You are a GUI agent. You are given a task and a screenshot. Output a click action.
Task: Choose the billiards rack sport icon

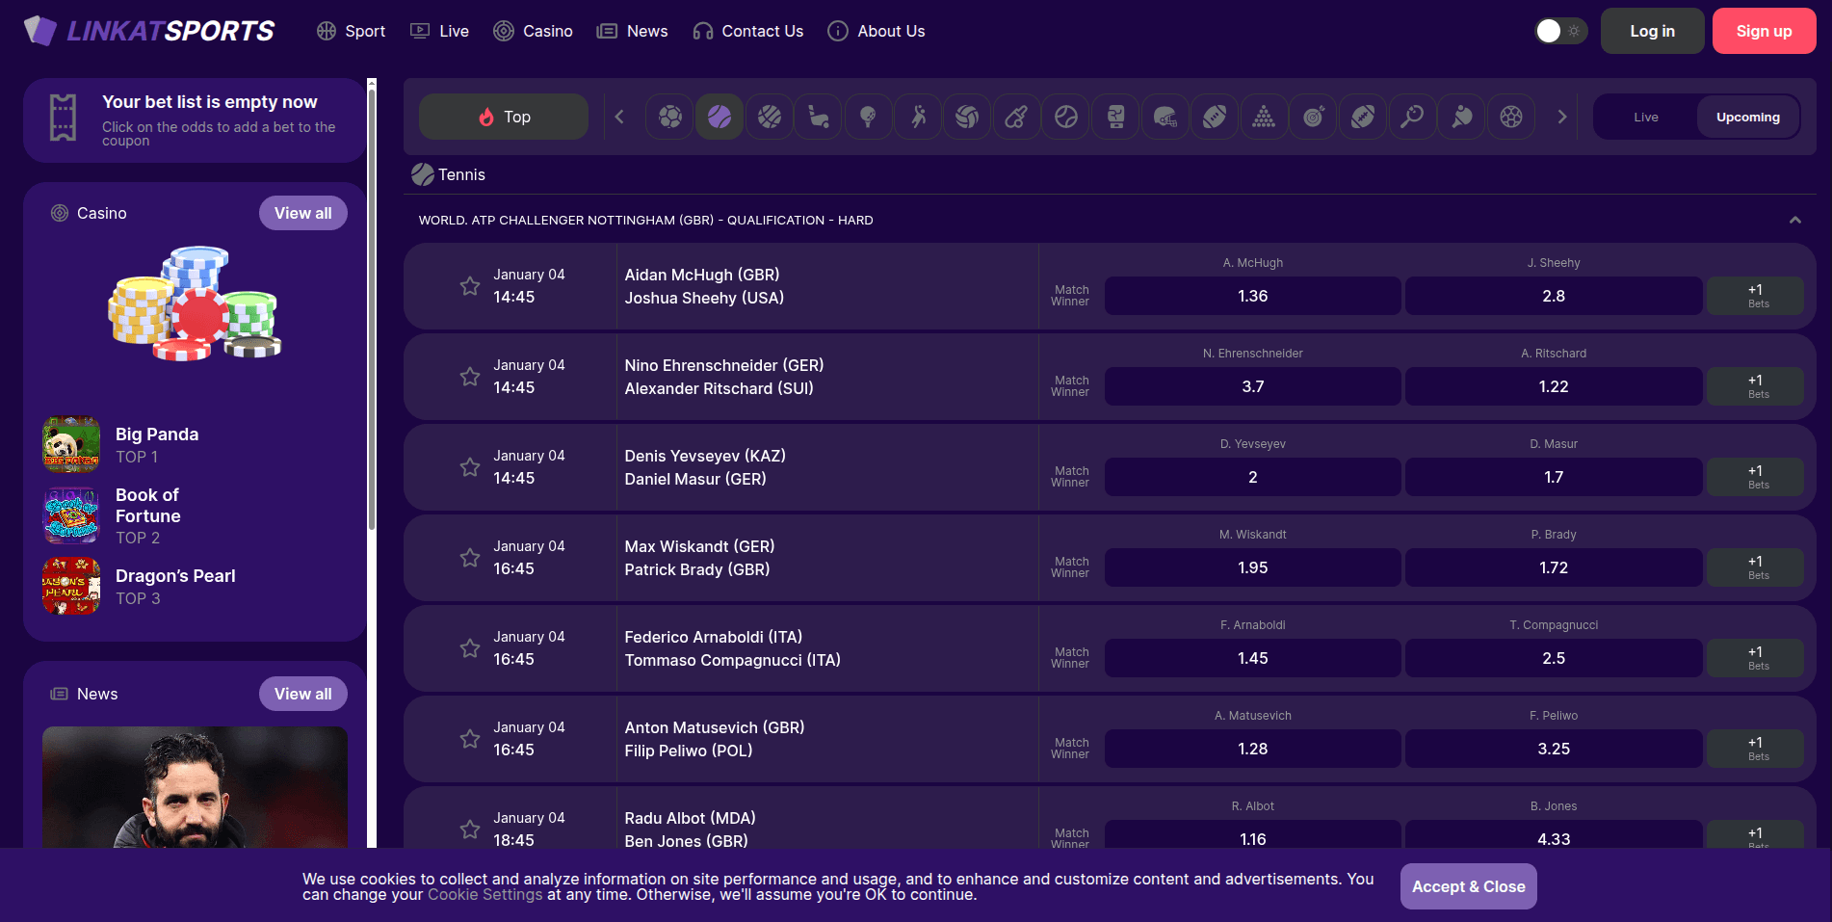(1264, 117)
